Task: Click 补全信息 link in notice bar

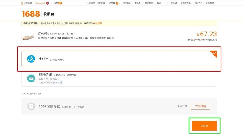Action: [98, 23]
